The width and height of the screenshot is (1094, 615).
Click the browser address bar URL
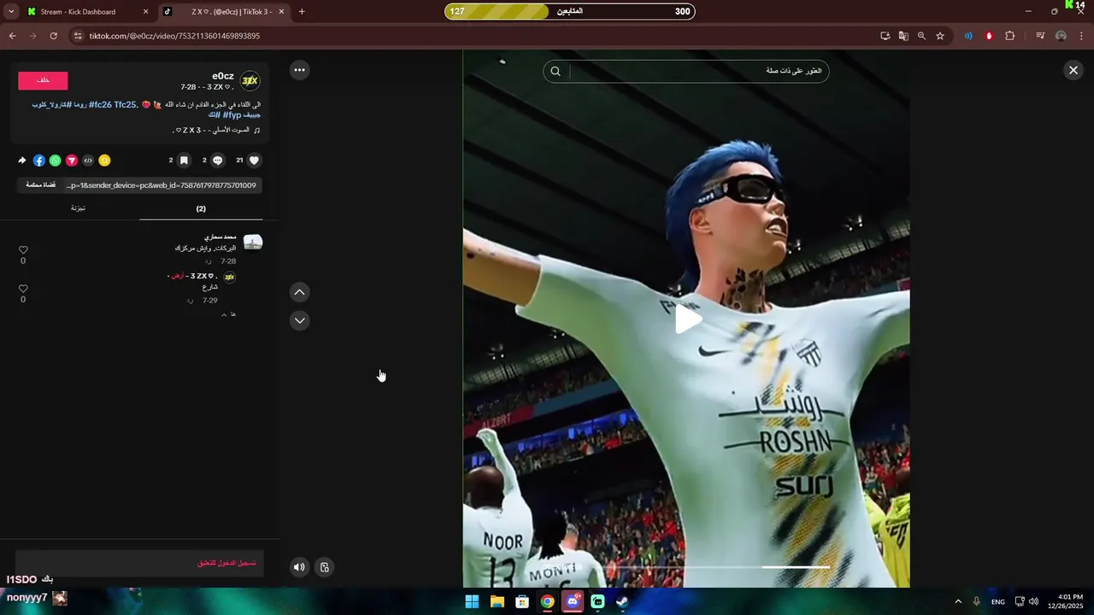[174, 36]
